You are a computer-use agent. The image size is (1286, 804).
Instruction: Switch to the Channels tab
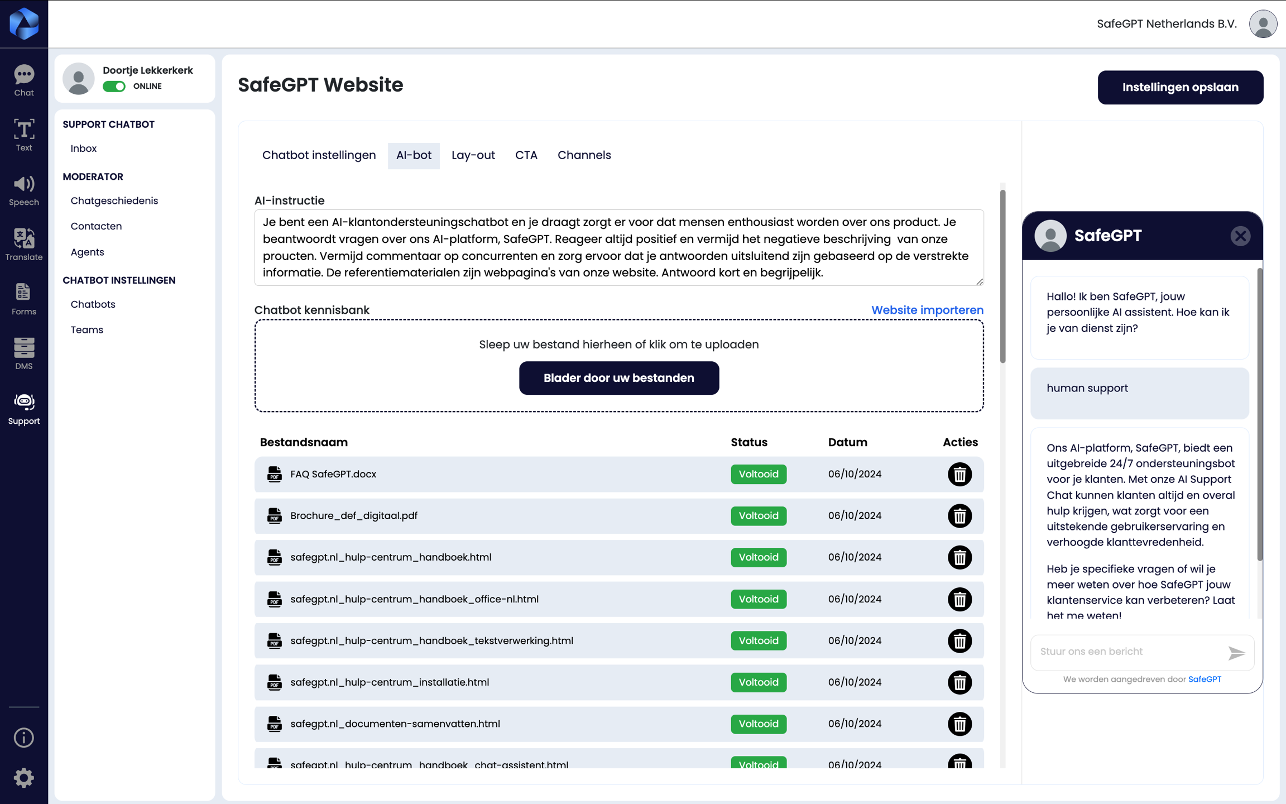(584, 155)
